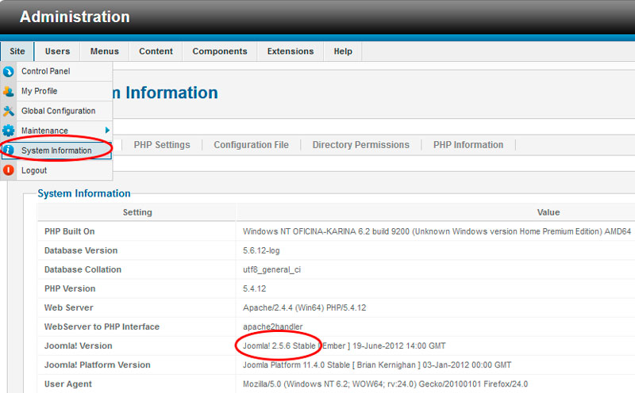Image resolution: width=635 pixels, height=393 pixels.
Task: Click the red Logout icon
Action: click(x=9, y=170)
